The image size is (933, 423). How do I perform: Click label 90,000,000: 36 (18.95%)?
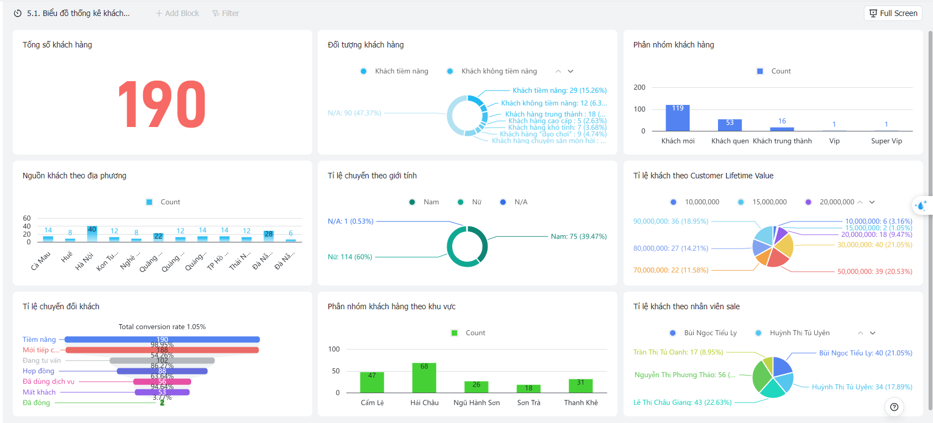(671, 221)
